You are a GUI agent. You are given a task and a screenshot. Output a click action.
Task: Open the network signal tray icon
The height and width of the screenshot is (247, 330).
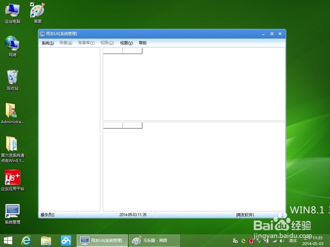274,241
